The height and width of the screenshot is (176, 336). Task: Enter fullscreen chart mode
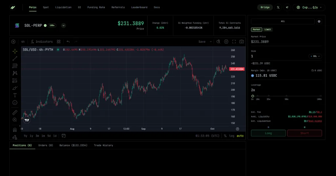click(x=234, y=42)
